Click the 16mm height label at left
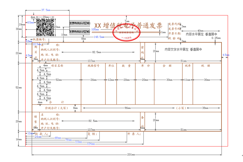This screenshot has width=243, height=162. point(19,139)
